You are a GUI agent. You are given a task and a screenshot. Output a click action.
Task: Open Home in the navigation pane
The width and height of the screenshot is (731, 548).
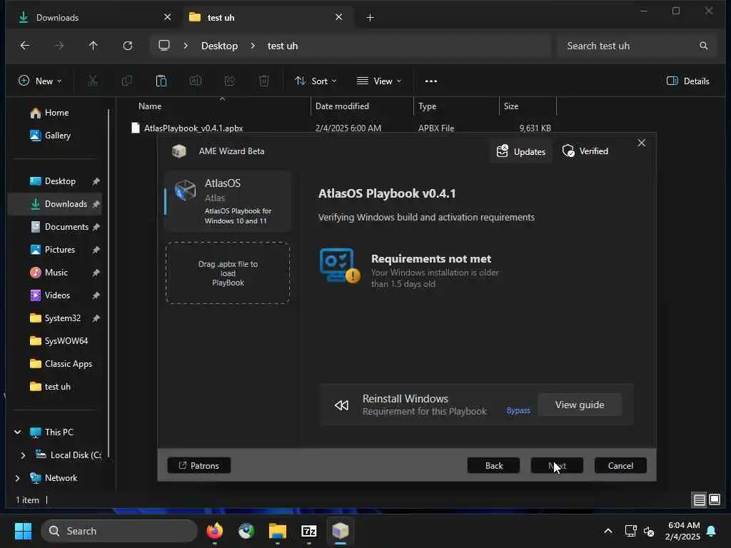pos(56,113)
